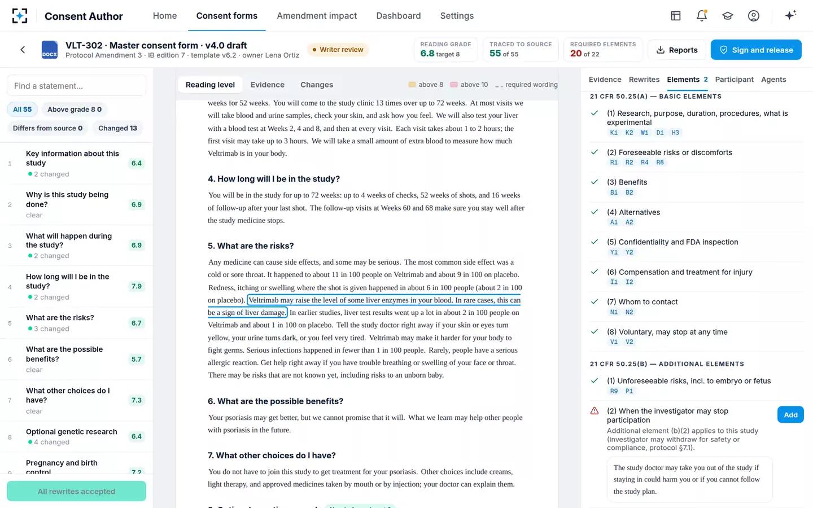Image resolution: width=813 pixels, height=508 pixels.
Task: Launch the AI sparkle assistant
Action: [790, 15]
